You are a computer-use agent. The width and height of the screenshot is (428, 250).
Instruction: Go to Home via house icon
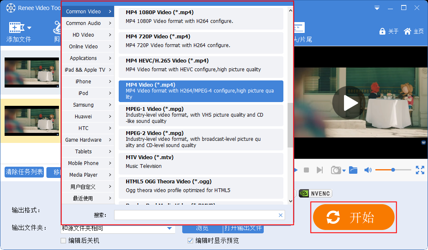407,31
